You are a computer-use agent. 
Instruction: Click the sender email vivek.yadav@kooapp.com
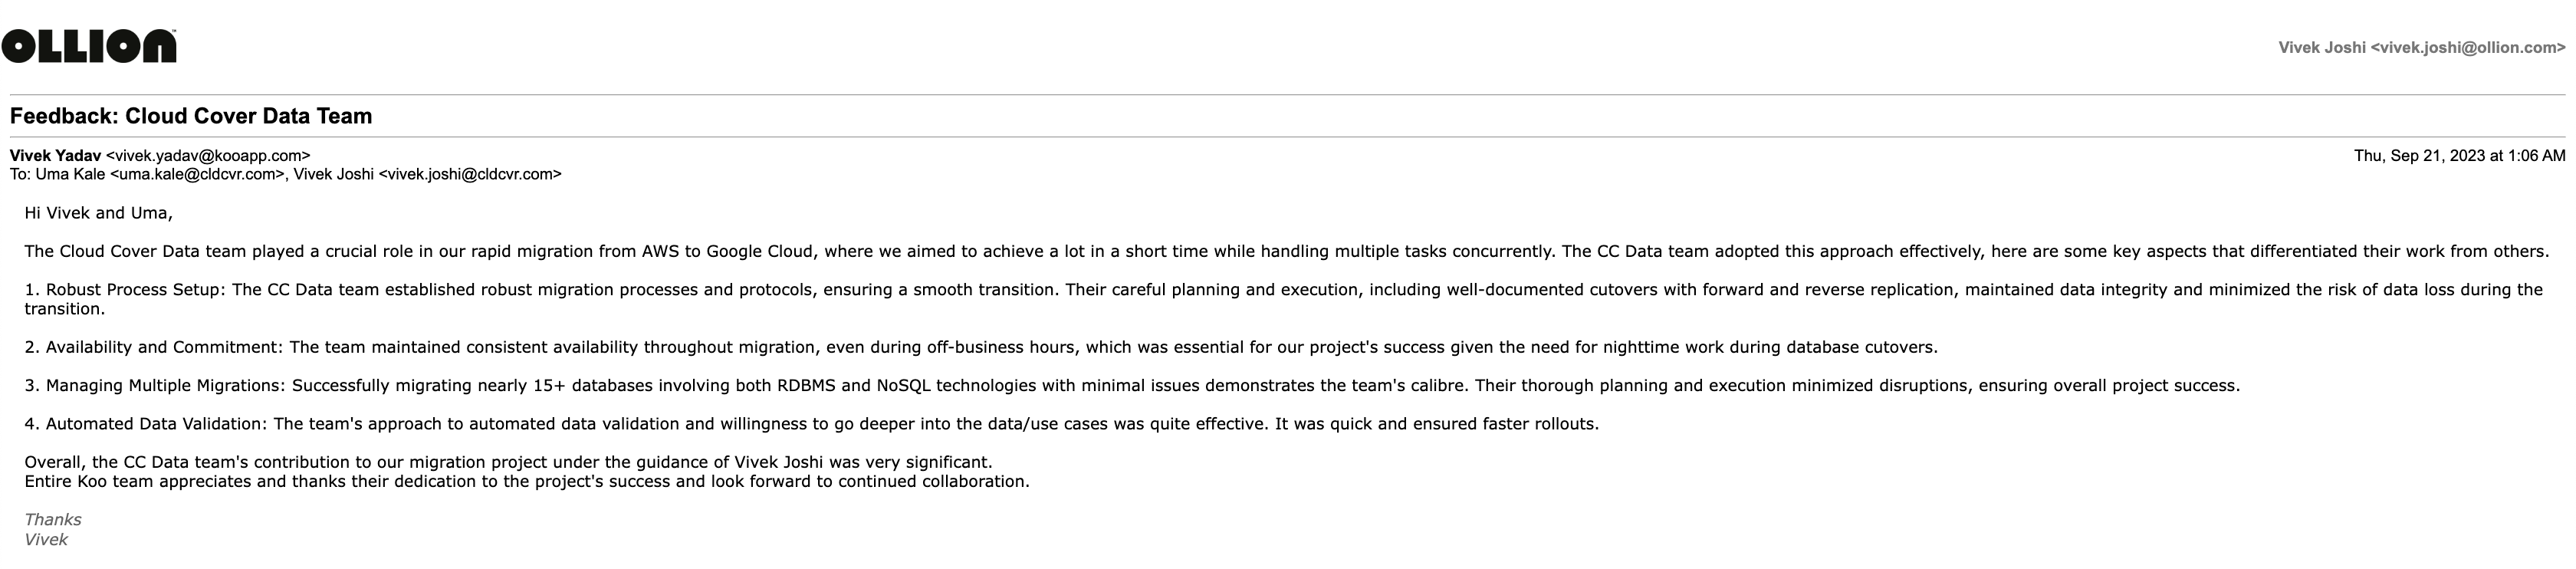click(x=208, y=156)
